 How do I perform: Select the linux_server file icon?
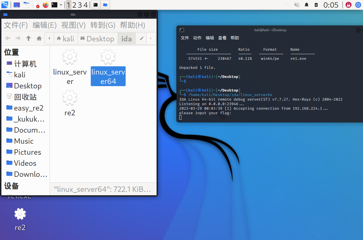point(70,57)
